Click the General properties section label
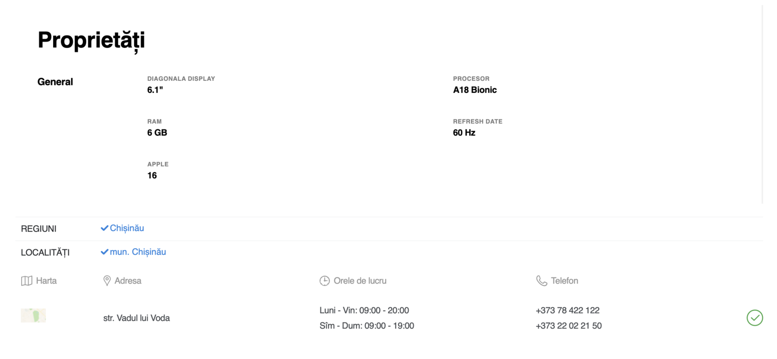The width and height of the screenshot is (777, 359). (55, 82)
